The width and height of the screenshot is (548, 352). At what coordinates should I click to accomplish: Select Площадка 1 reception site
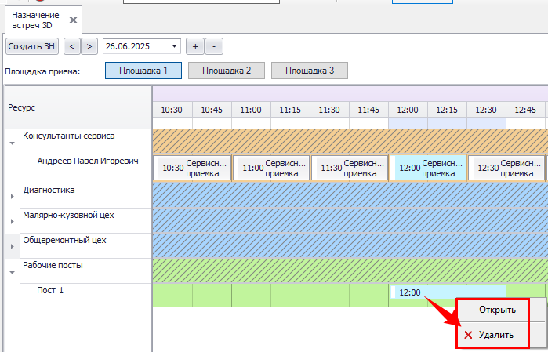[x=143, y=71]
